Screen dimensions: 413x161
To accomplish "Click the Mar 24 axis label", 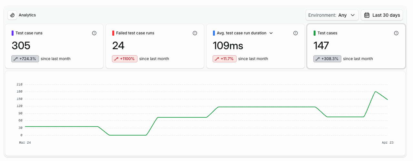I will coord(25,142).
